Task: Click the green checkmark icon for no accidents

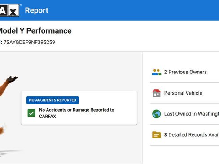Action: [31, 113]
